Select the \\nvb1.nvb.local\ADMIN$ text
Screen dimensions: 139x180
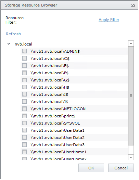point(55,51)
